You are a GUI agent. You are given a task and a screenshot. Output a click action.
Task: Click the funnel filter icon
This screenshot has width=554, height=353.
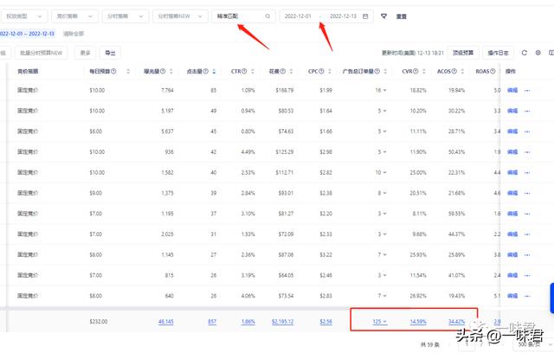(x=383, y=16)
